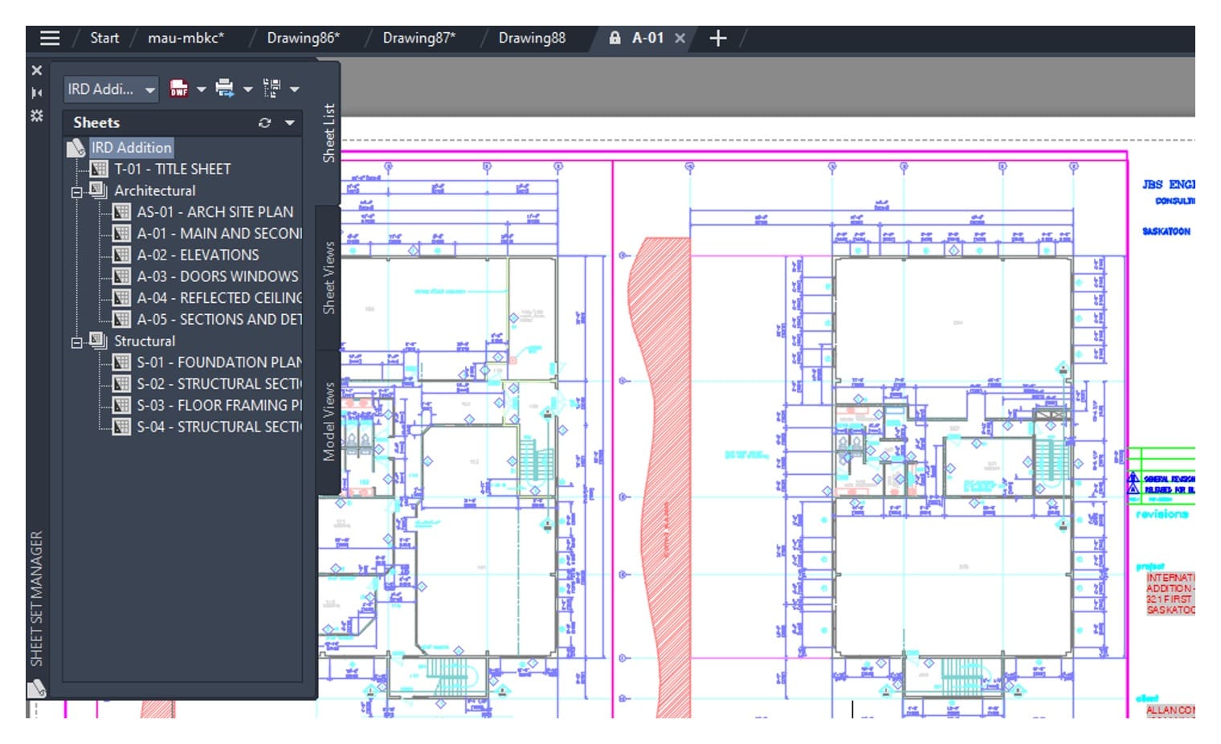The image size is (1221, 744).
Task: Select the IRD Addition sheet set root
Action: [131, 148]
